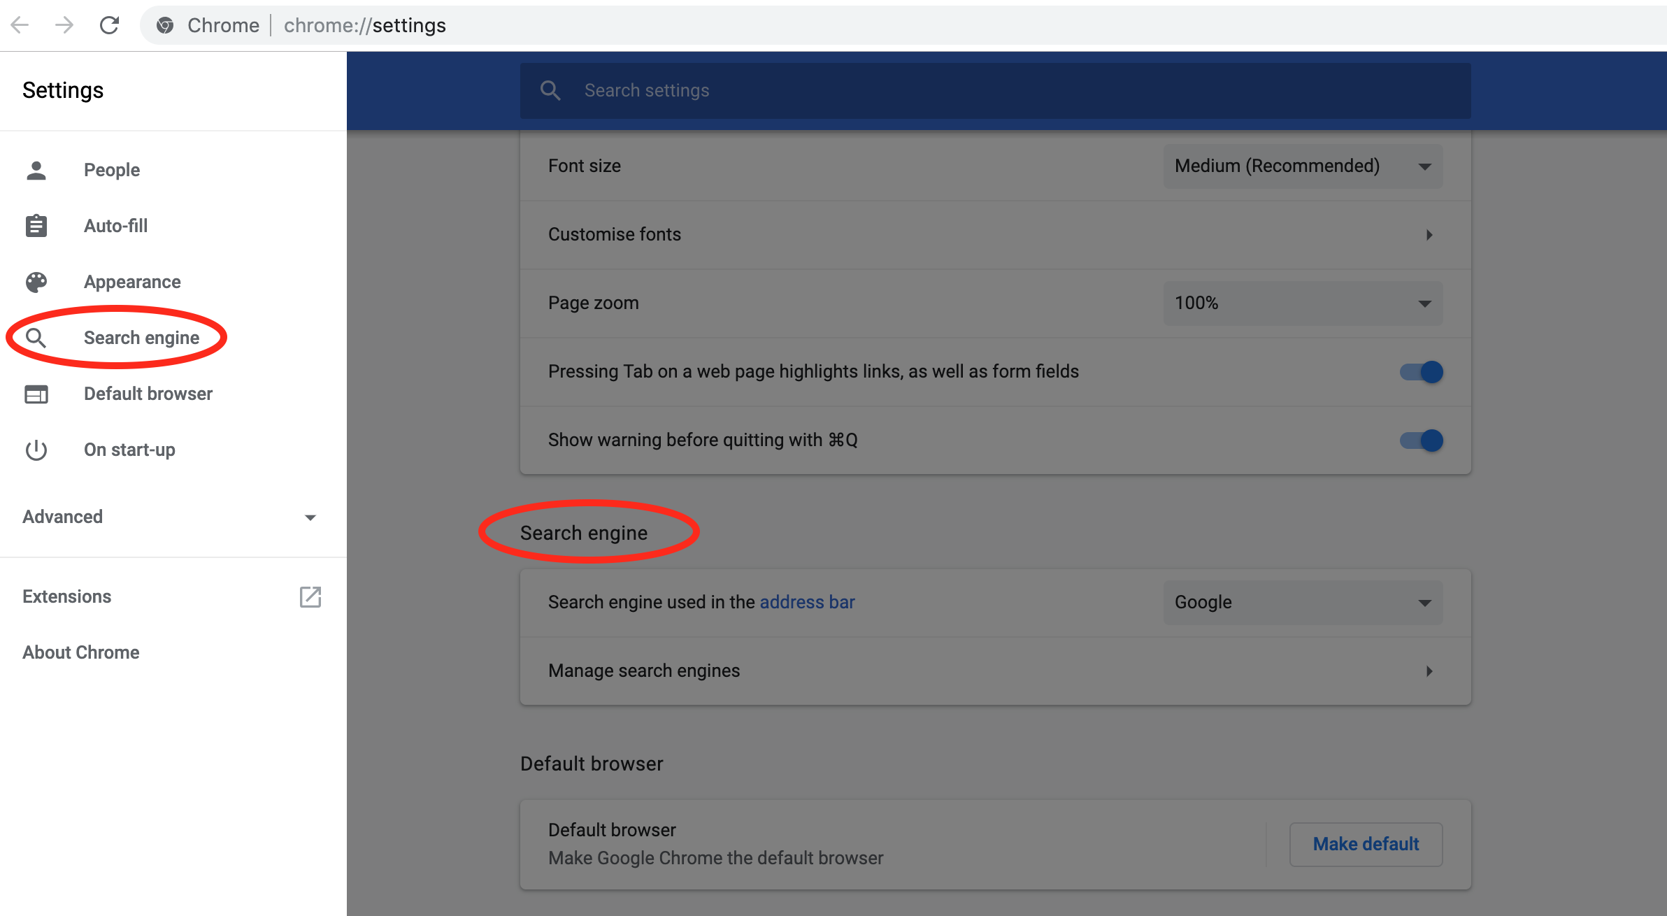
Task: Click the Default browser section heading
Action: tap(592, 764)
